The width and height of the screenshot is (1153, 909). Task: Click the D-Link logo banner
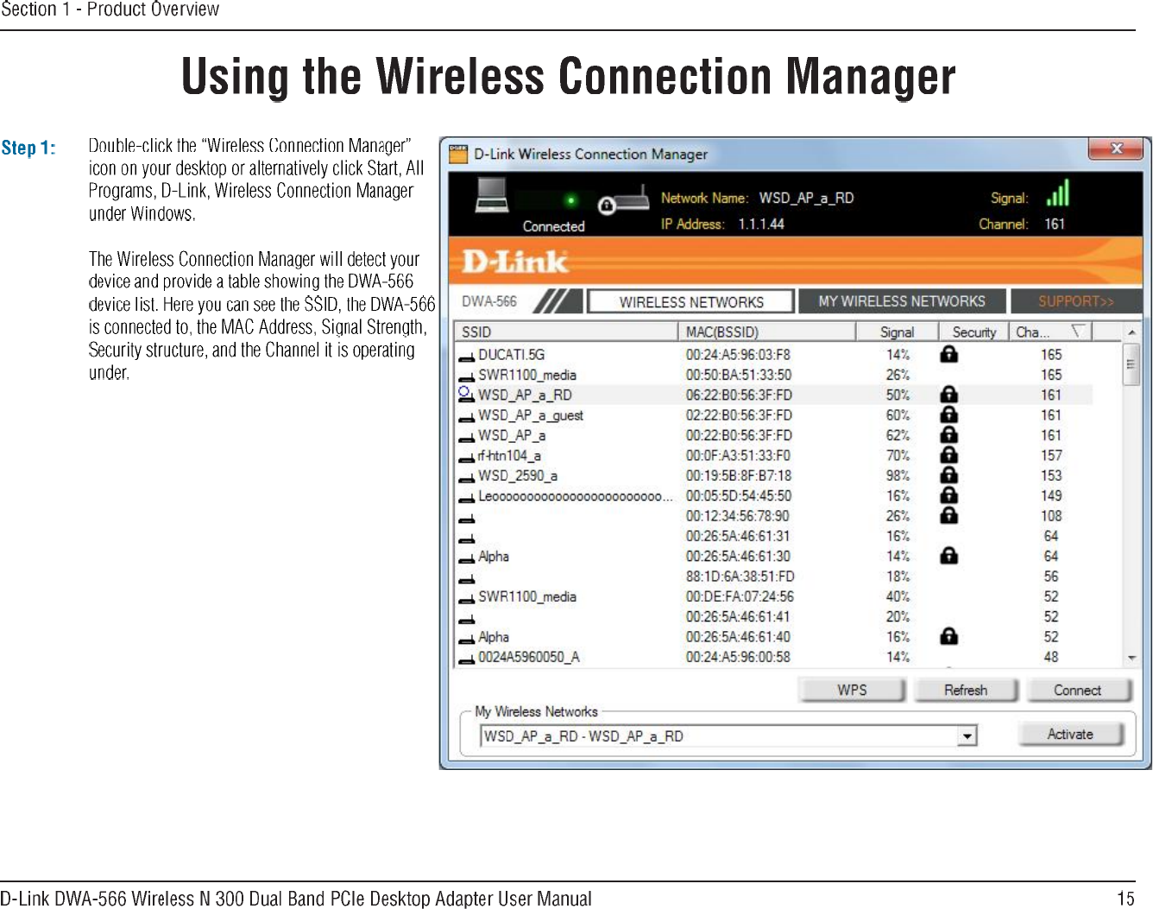[x=515, y=261]
